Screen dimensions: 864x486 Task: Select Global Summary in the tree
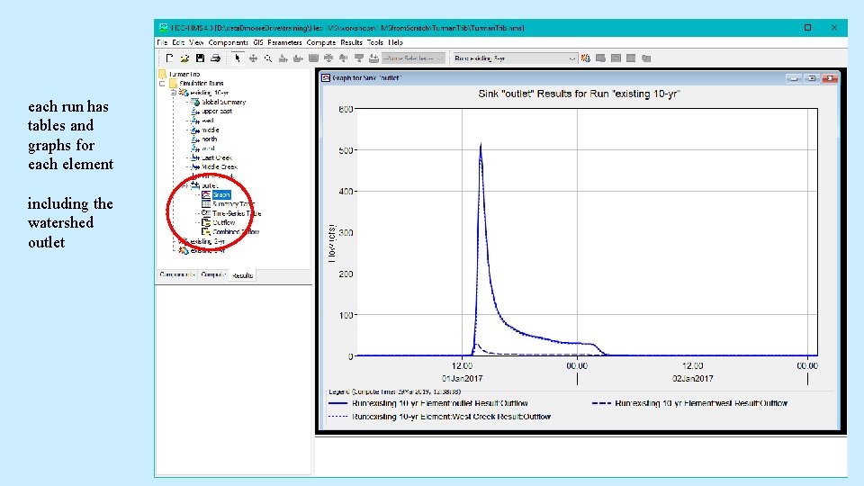pyautogui.click(x=224, y=102)
